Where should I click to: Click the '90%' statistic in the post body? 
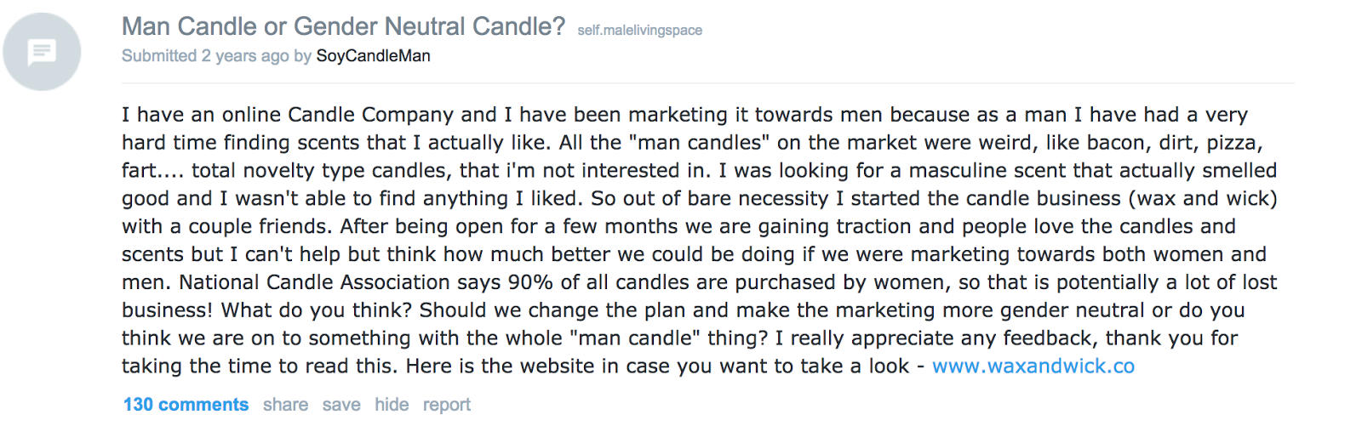coord(531,282)
